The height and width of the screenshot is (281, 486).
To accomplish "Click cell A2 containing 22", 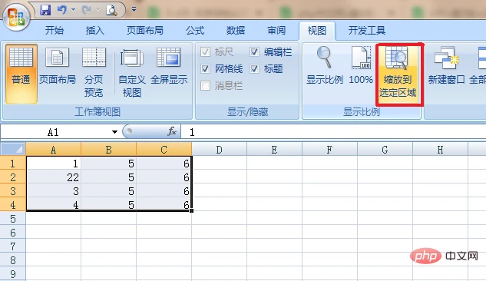I will point(54,177).
